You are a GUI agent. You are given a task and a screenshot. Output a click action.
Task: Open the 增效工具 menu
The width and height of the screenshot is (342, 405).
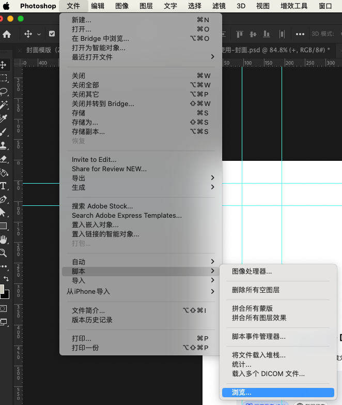(x=294, y=6)
